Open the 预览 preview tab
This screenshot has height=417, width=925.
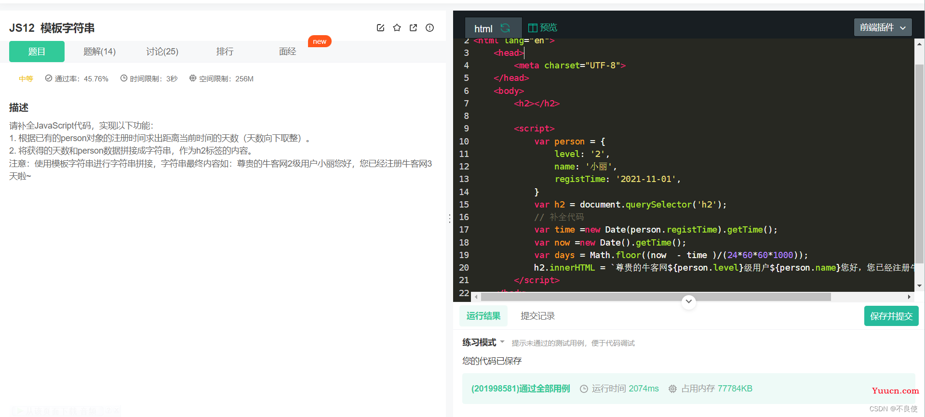coord(543,27)
